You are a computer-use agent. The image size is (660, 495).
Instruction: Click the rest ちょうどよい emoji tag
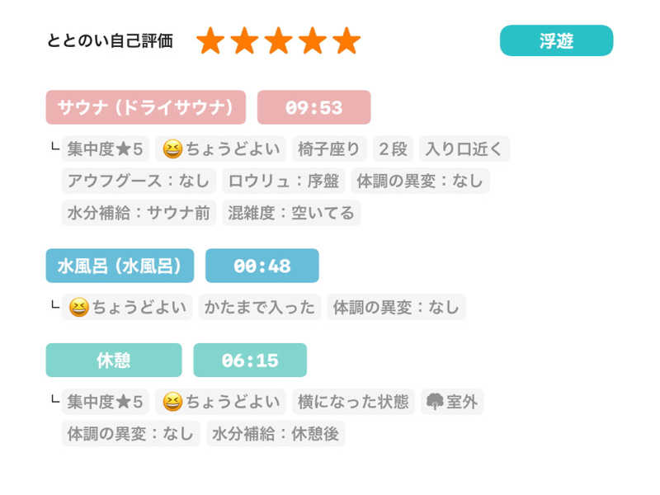(x=220, y=402)
